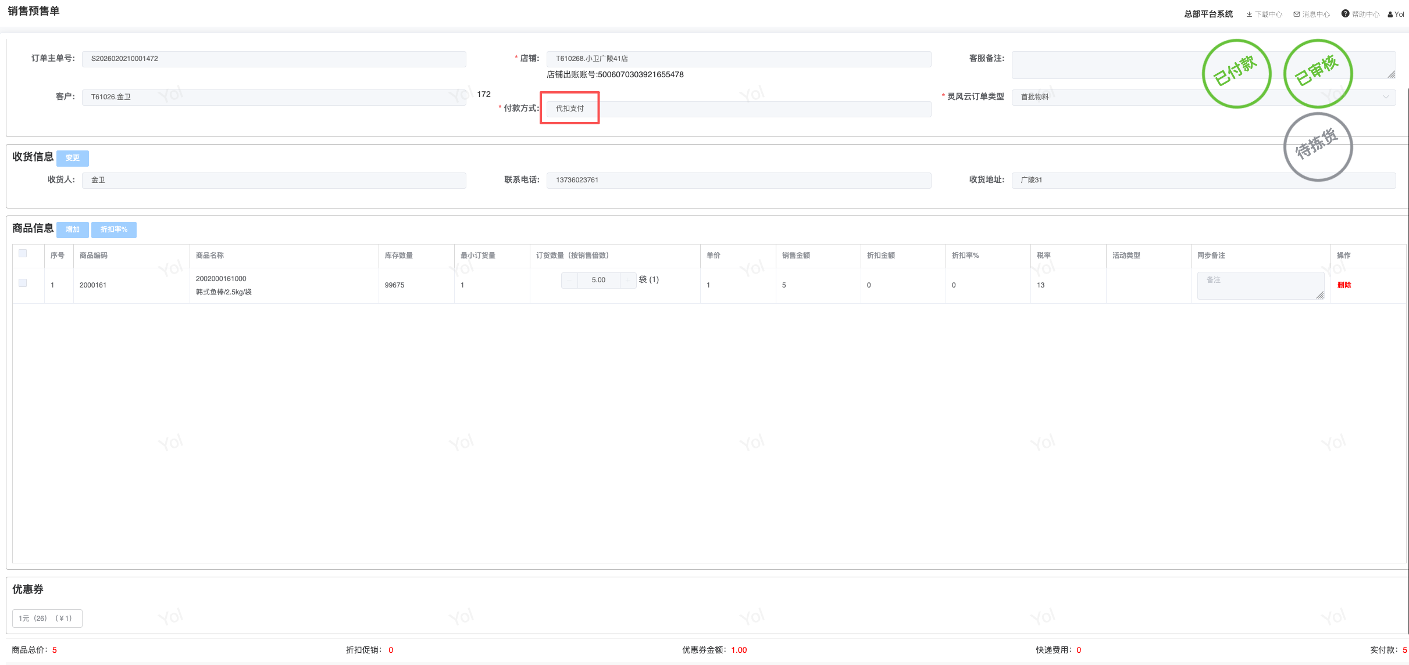Screen dimensions: 1409x665
Task: Open the download center (下载中心)
Action: (x=1264, y=14)
